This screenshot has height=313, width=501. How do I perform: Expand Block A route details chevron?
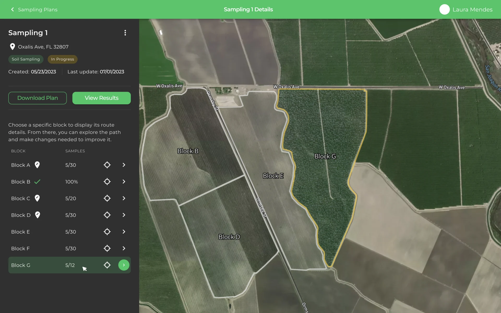124,165
